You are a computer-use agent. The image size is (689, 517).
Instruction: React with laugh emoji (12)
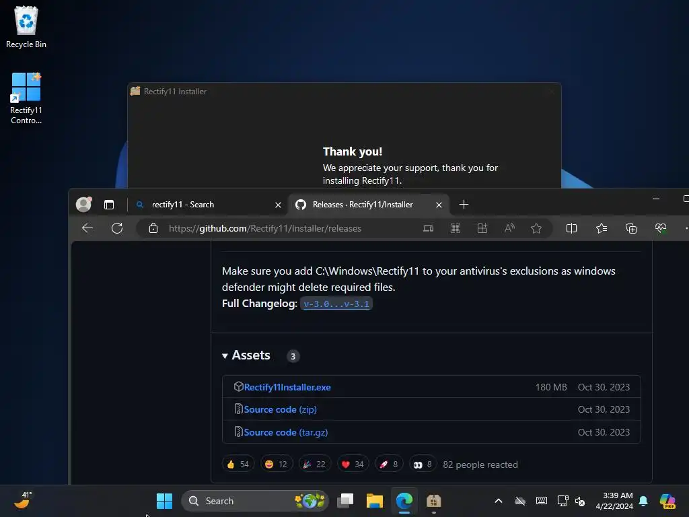tap(276, 464)
